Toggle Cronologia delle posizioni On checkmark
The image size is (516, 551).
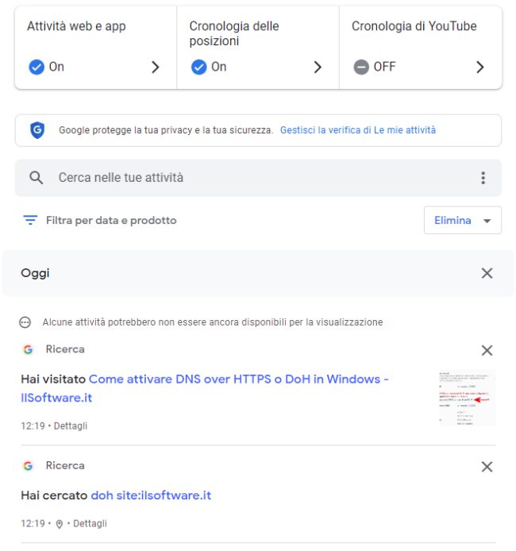point(198,67)
